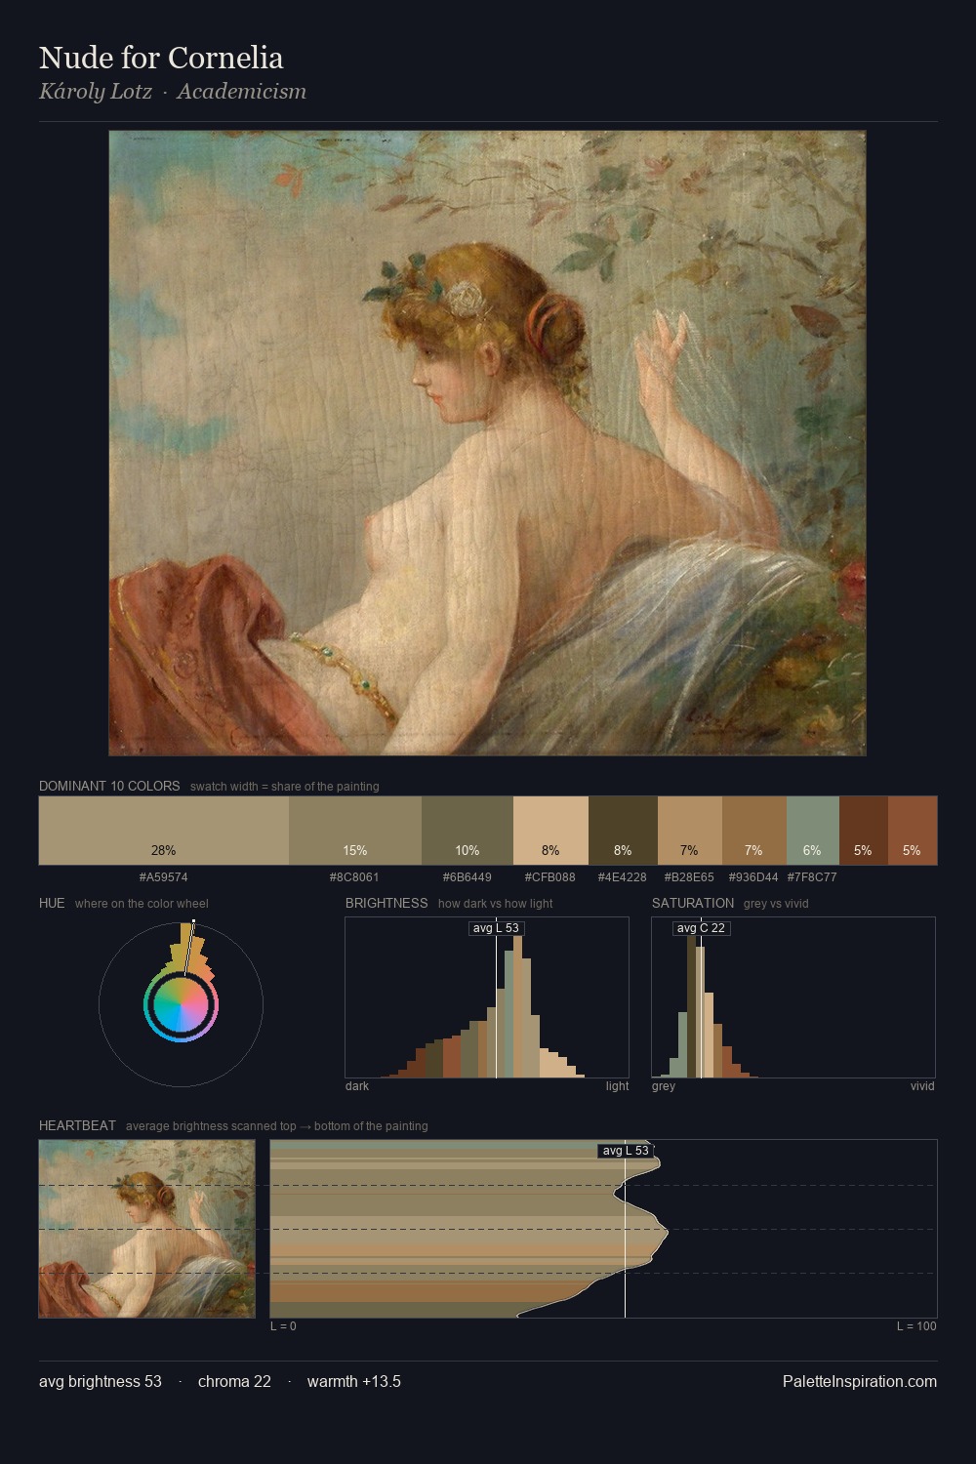Click the 'avg C 22' label in Saturation
Viewport: 976px width, 1464px height.
[701, 928]
